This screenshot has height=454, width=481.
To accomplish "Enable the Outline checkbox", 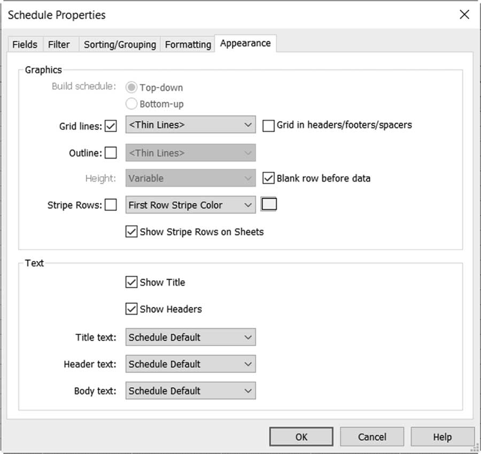I will (x=111, y=153).
